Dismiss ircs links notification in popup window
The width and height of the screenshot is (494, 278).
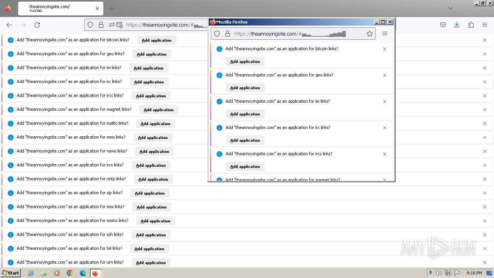pyautogui.click(x=385, y=154)
